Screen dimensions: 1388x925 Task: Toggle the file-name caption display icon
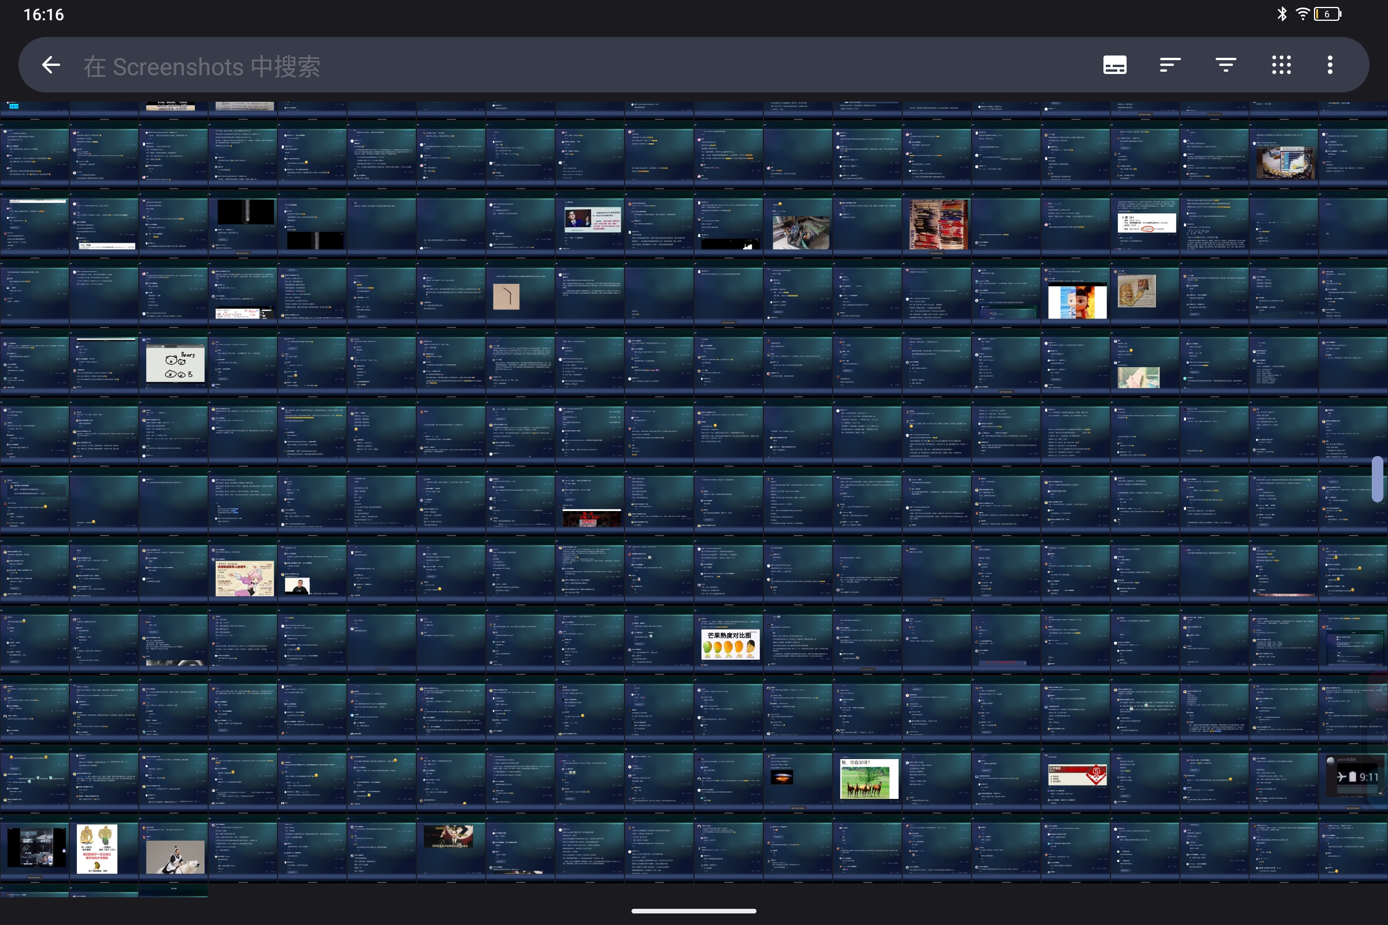[1114, 65]
